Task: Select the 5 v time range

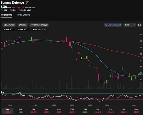Action: click(x=110, y=111)
